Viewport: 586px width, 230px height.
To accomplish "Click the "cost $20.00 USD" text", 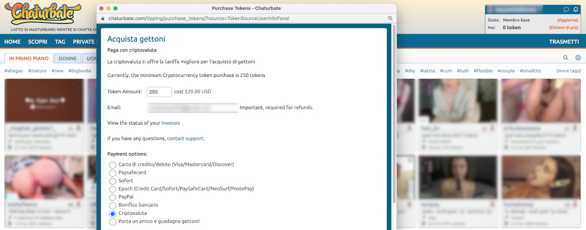I will point(192,92).
